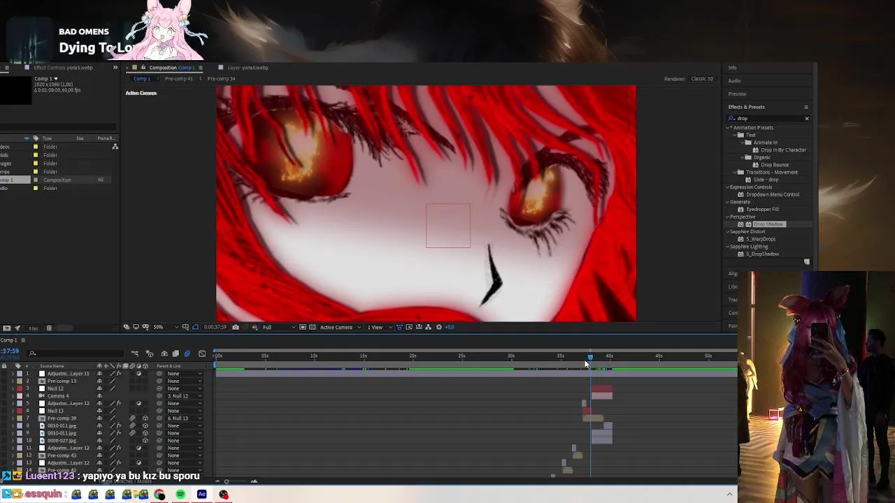Open Spotify from the taskbar
Image resolution: width=895 pixels, height=503 pixels.
click(x=180, y=495)
